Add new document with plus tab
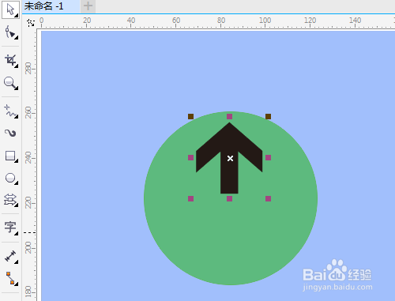 coord(88,6)
